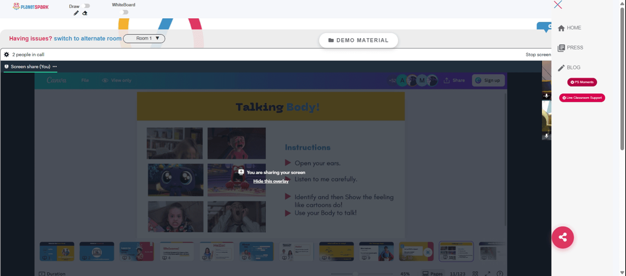Viewport: 626px width, 276px height.
Task: Click the Canva Sign up button
Action: (488, 80)
